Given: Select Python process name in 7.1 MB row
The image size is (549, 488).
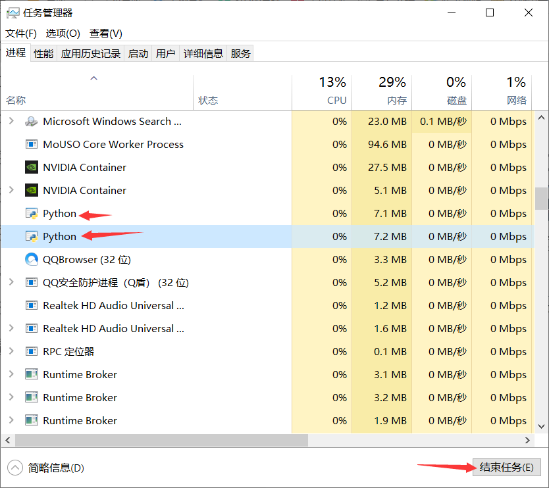Looking at the screenshot, I should click(x=59, y=213).
